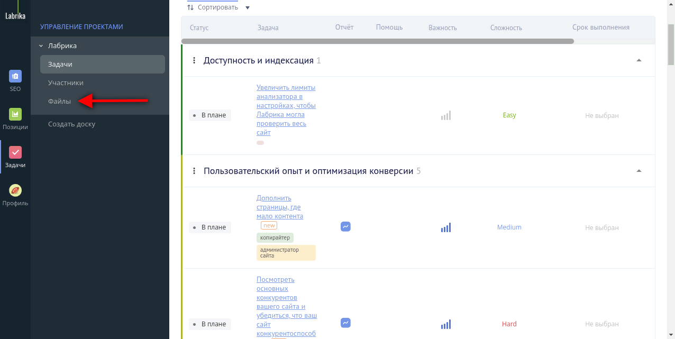Viewport: 675px width, 339px height.
Task: Change status В плане of Увеличить лимиты task
Action: tap(210, 115)
